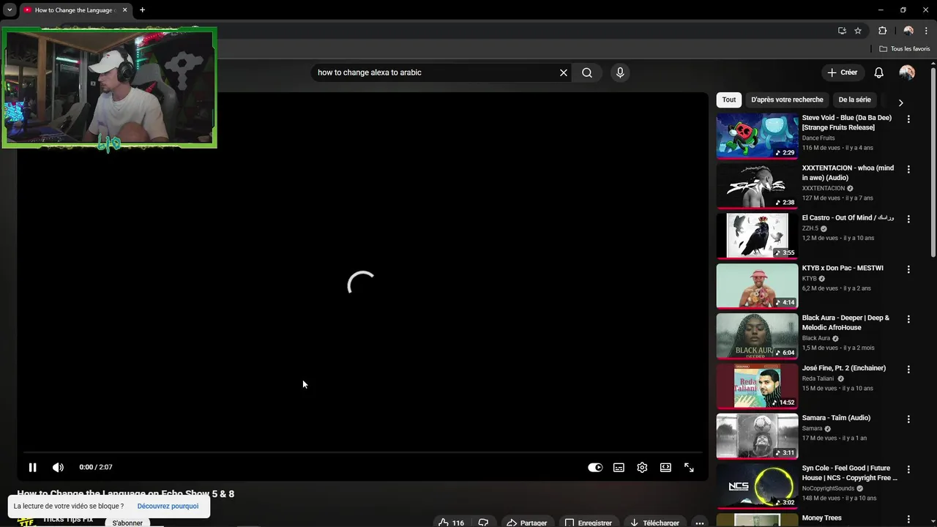937x527 pixels.
Task: Click the search magnifier button
Action: click(x=587, y=72)
